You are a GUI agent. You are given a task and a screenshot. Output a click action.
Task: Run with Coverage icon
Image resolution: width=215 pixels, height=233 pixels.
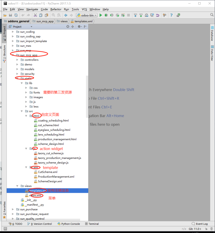coord(112,15)
